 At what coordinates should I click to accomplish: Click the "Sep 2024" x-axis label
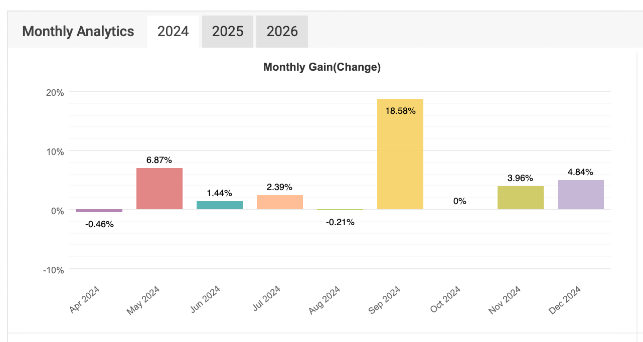pos(385,300)
